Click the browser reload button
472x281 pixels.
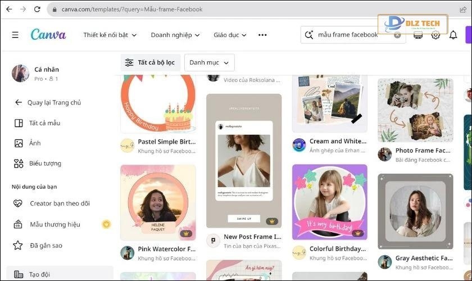[37, 10]
